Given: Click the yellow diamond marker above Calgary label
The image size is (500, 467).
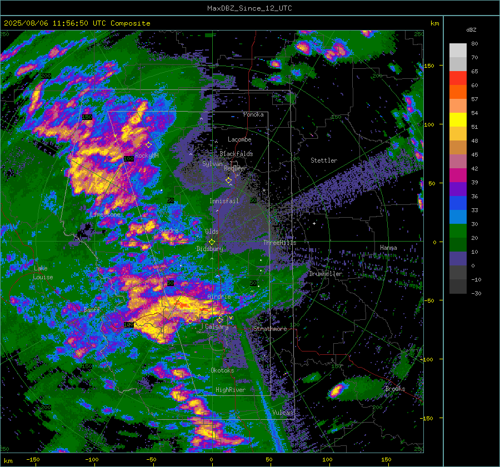Looking at the screenshot, I should 219,320.
